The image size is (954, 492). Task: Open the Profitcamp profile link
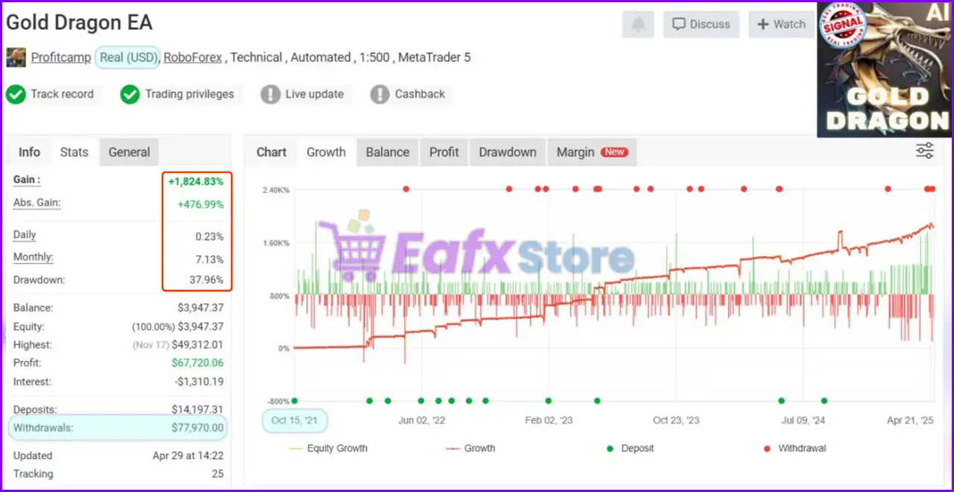(61, 57)
